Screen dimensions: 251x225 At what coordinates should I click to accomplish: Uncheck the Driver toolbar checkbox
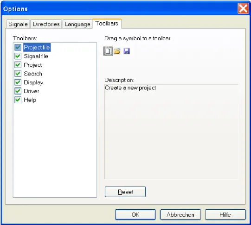18,91
